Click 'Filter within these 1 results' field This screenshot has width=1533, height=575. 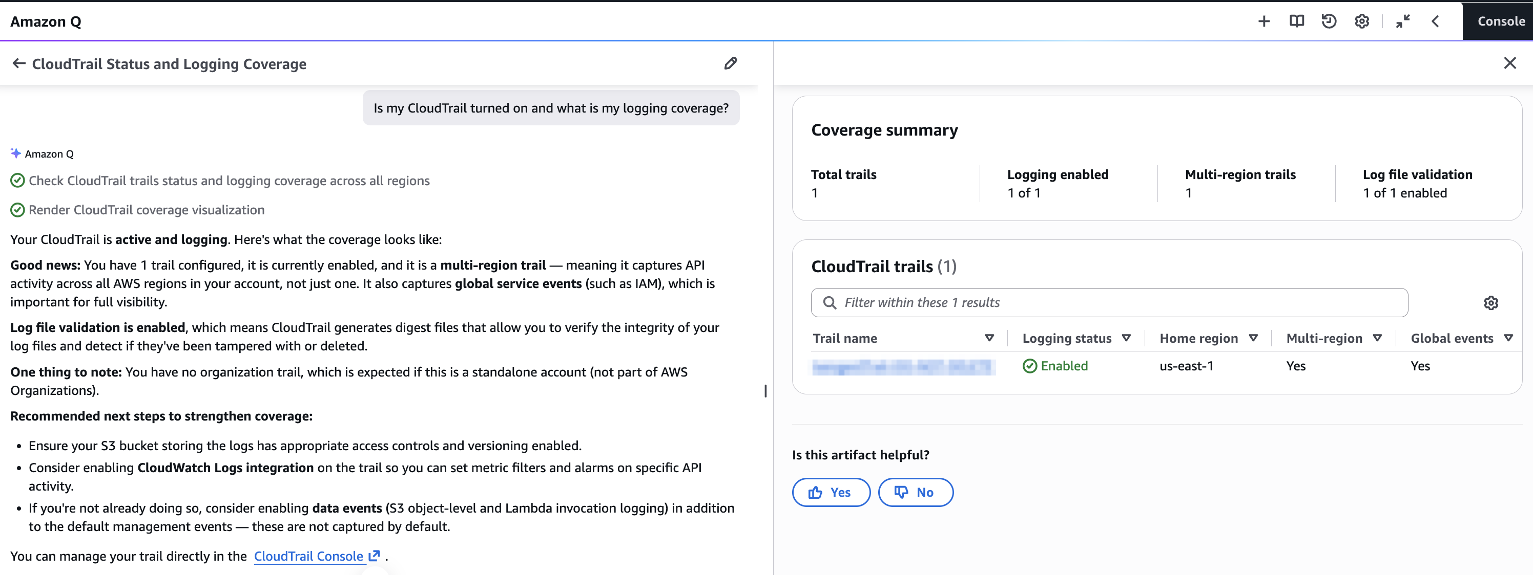tap(1109, 303)
